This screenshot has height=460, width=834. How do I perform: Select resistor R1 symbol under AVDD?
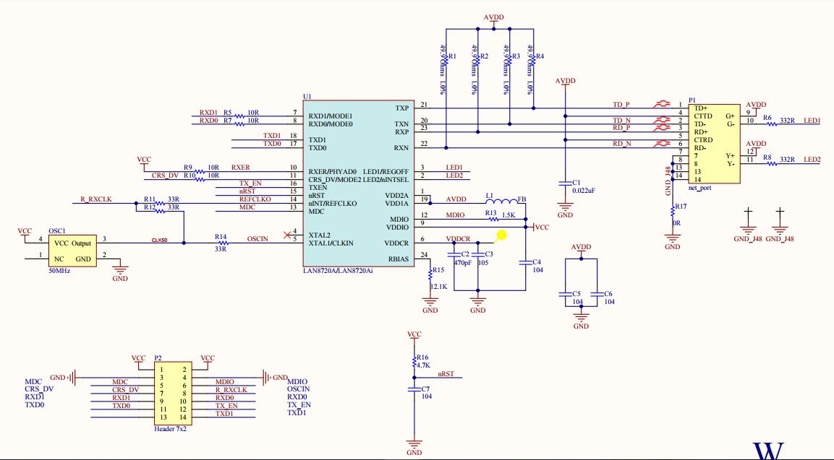coord(446,59)
